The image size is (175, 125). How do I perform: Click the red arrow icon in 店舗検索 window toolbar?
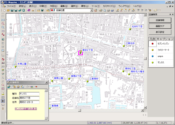point(36,87)
